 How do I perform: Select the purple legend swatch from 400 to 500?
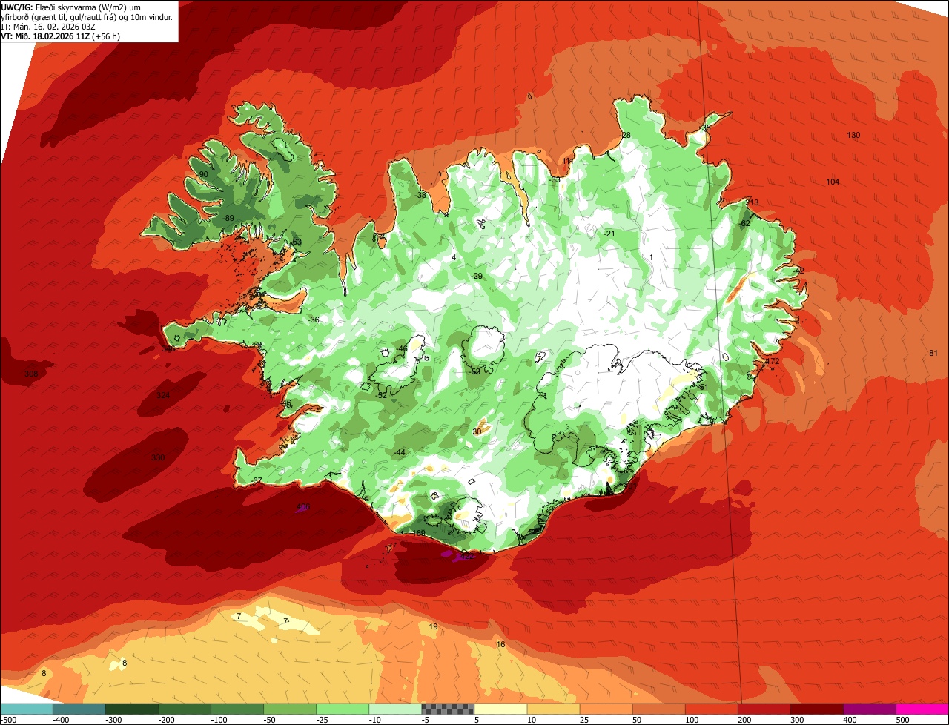(x=870, y=709)
